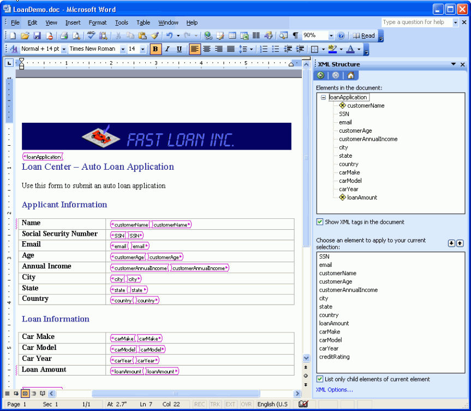Select the Format Painter brush
Screen dimensions: 471x411
tap(154, 36)
